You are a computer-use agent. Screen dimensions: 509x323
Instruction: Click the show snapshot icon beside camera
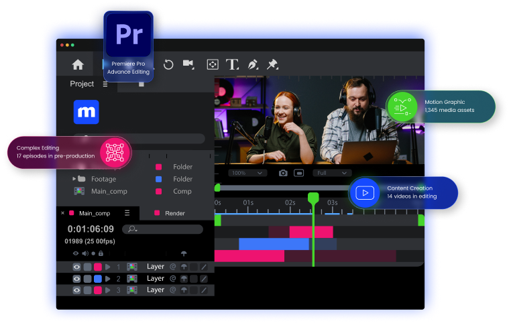(298, 173)
